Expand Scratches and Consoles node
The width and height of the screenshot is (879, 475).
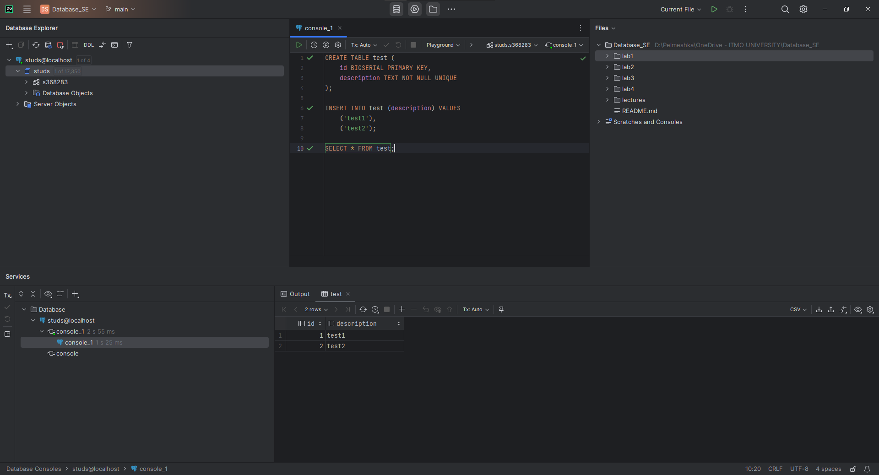tap(599, 122)
